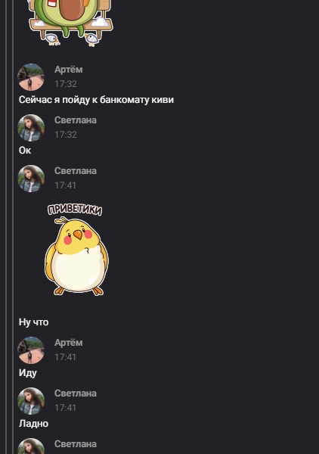Click Светлана's avatar above the Приветики sticker
This screenshot has width=319, height=454.
point(31,179)
